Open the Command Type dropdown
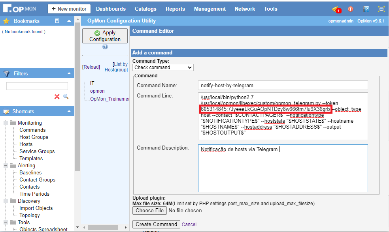 [163, 67]
